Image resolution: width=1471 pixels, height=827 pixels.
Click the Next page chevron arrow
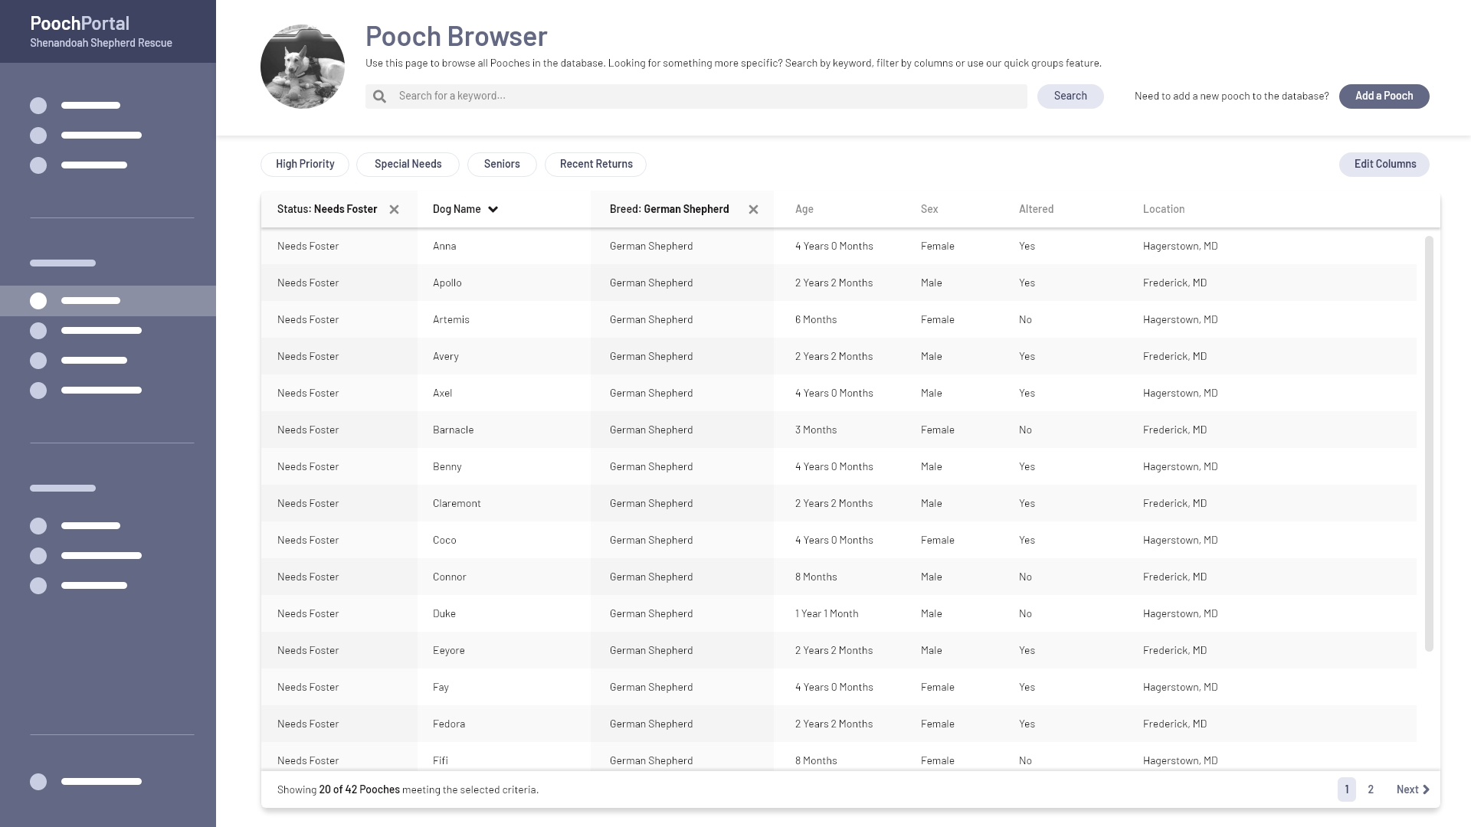tap(1426, 789)
